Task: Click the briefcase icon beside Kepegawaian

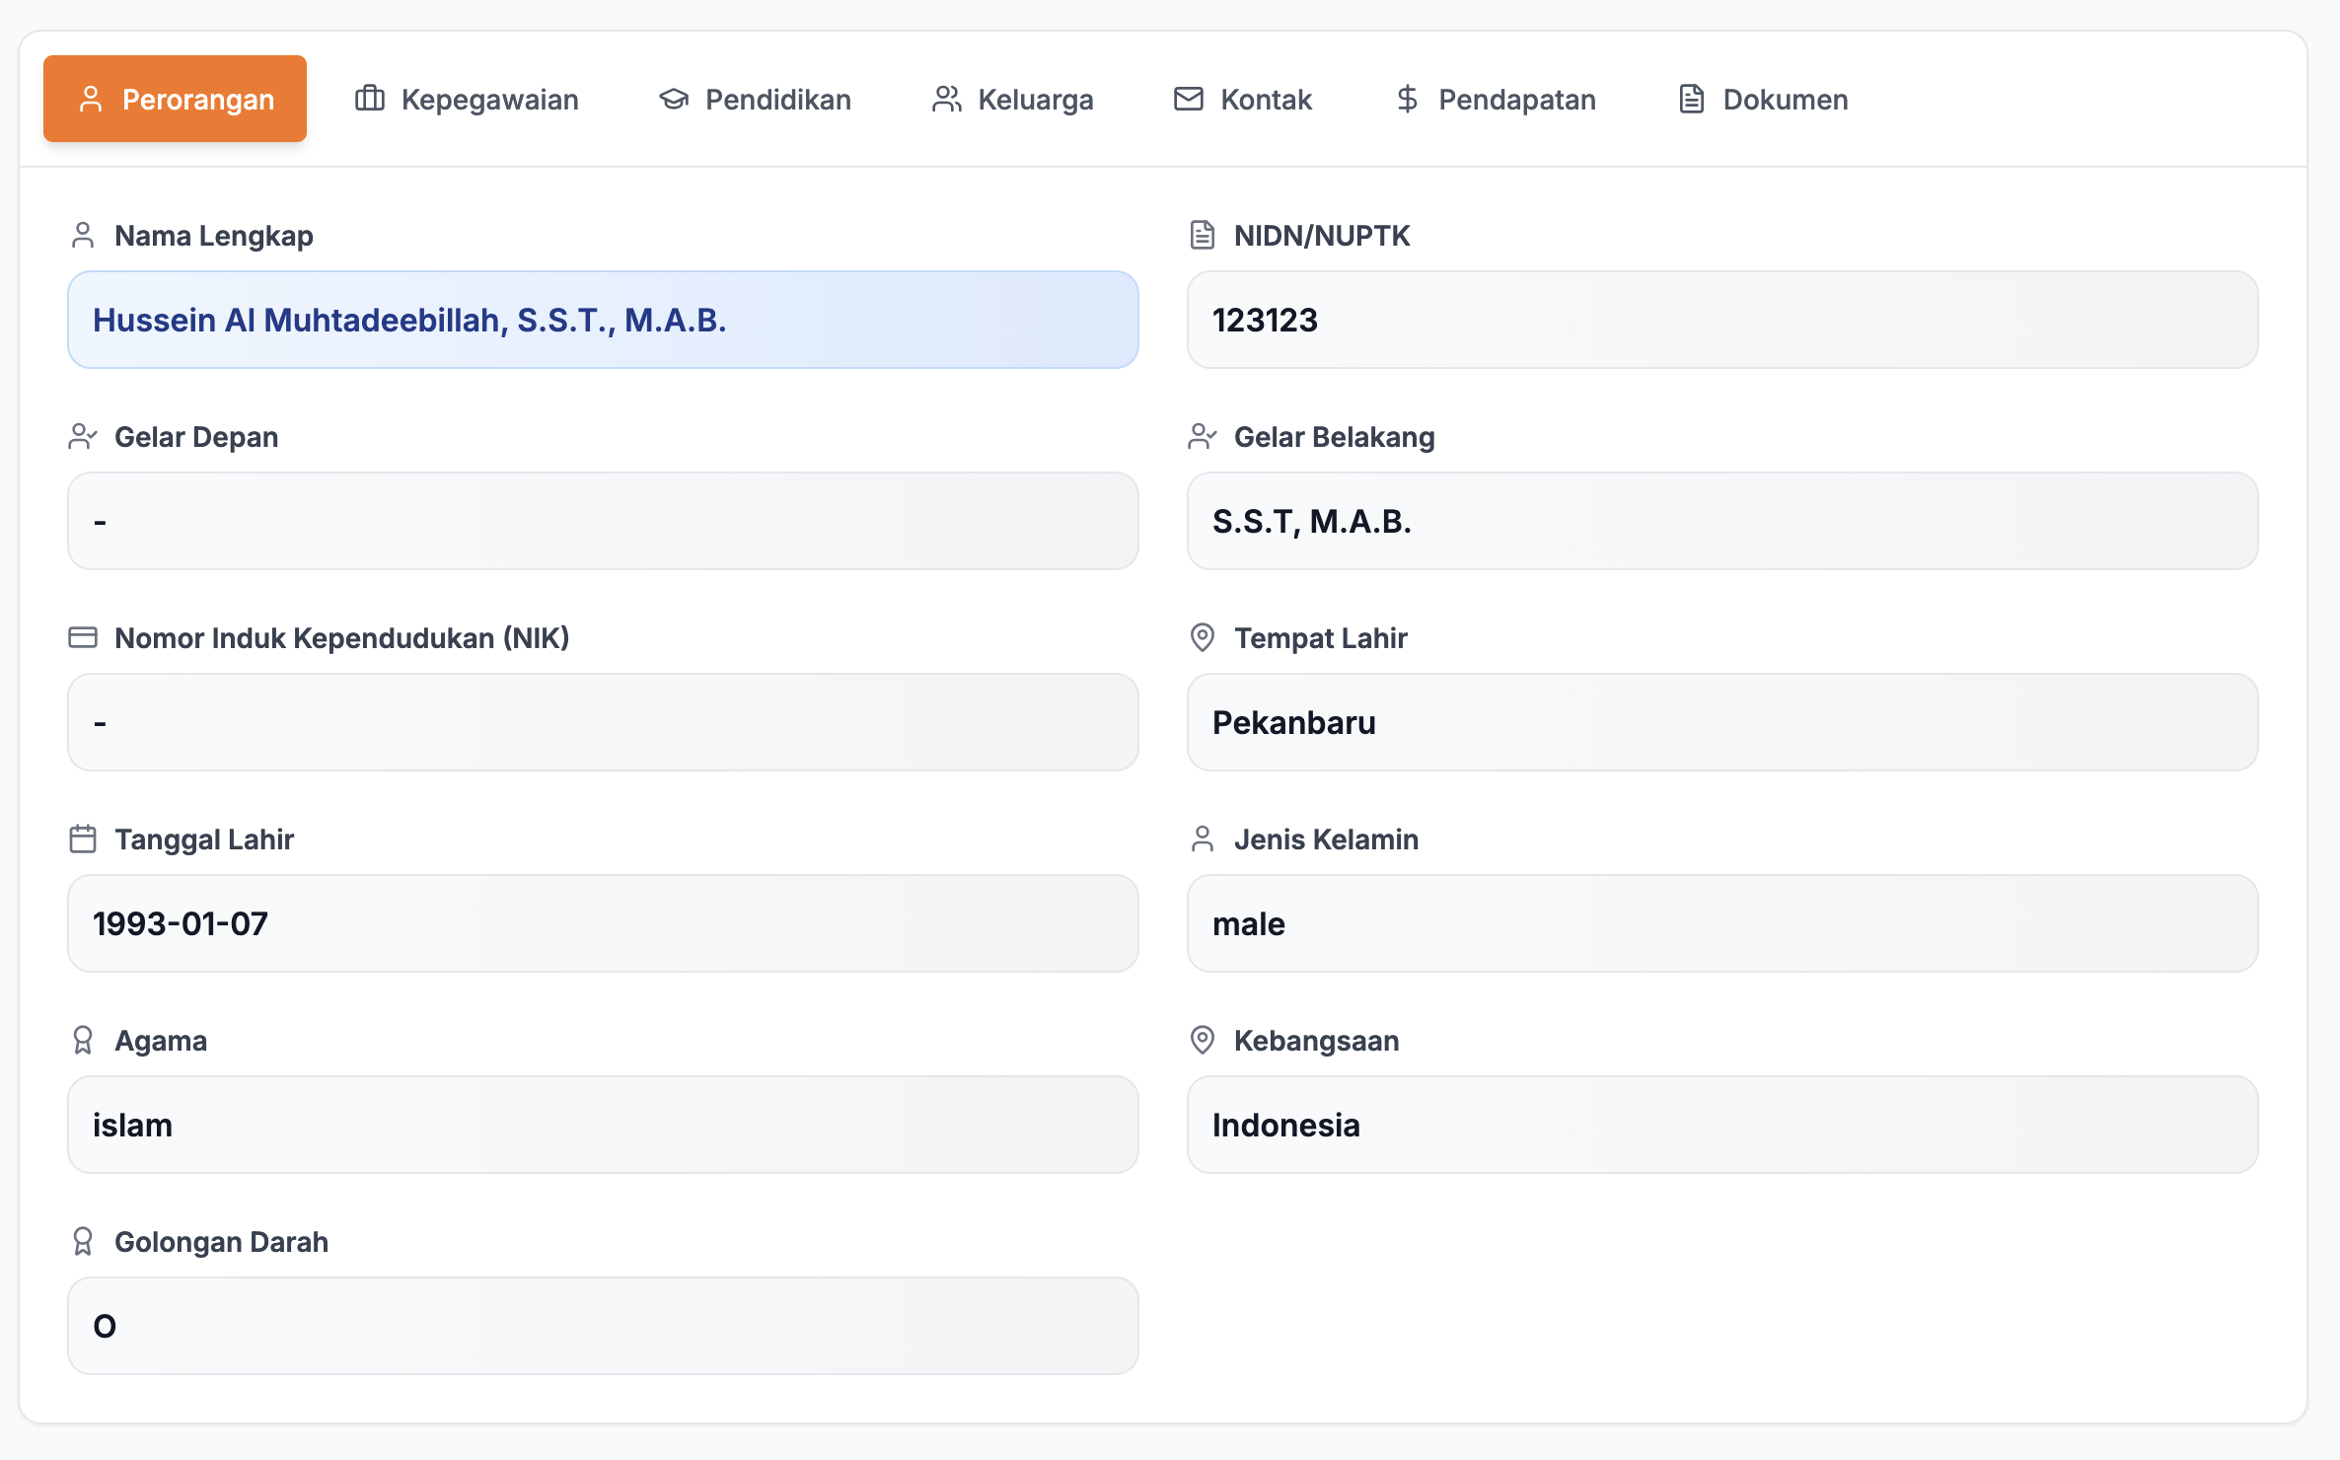Action: 370,99
